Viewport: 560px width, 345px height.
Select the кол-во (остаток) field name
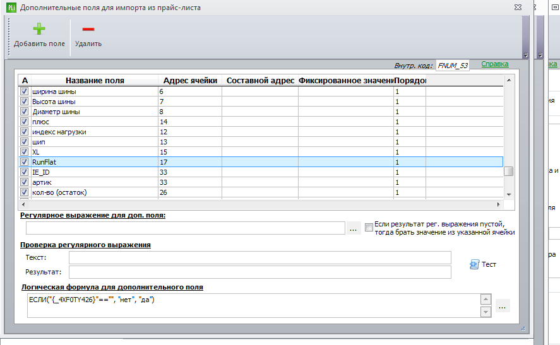tap(59, 192)
